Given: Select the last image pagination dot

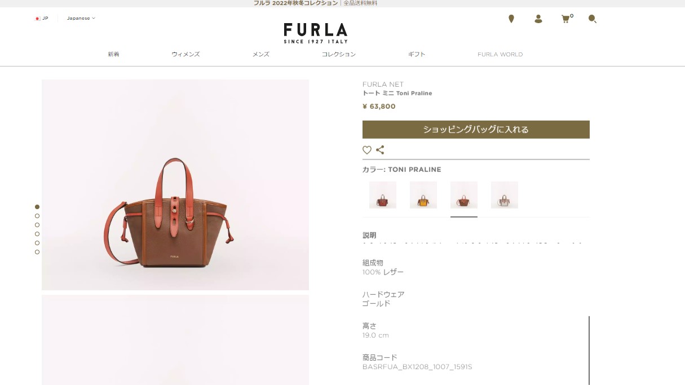Looking at the screenshot, I should coord(37,252).
